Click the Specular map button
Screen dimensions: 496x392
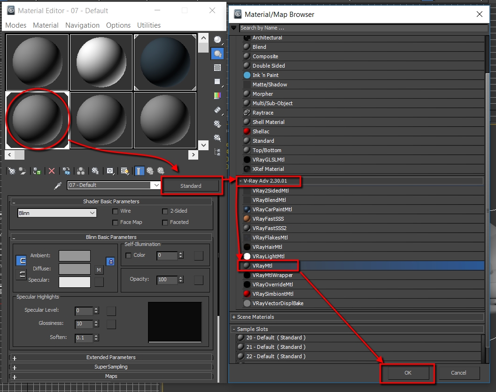point(99,282)
